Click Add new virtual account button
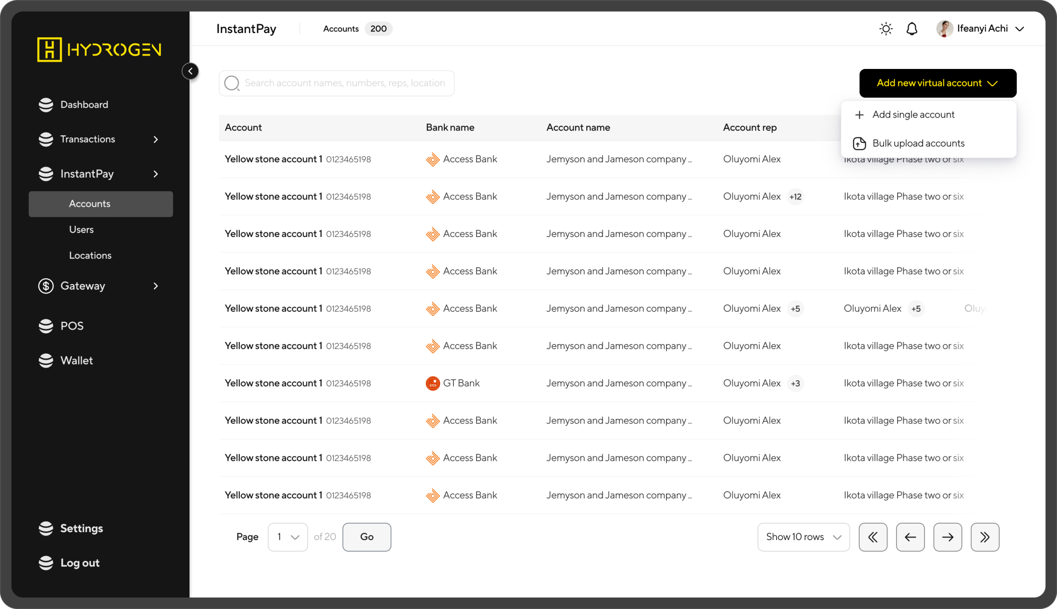The image size is (1057, 609). [x=937, y=83]
